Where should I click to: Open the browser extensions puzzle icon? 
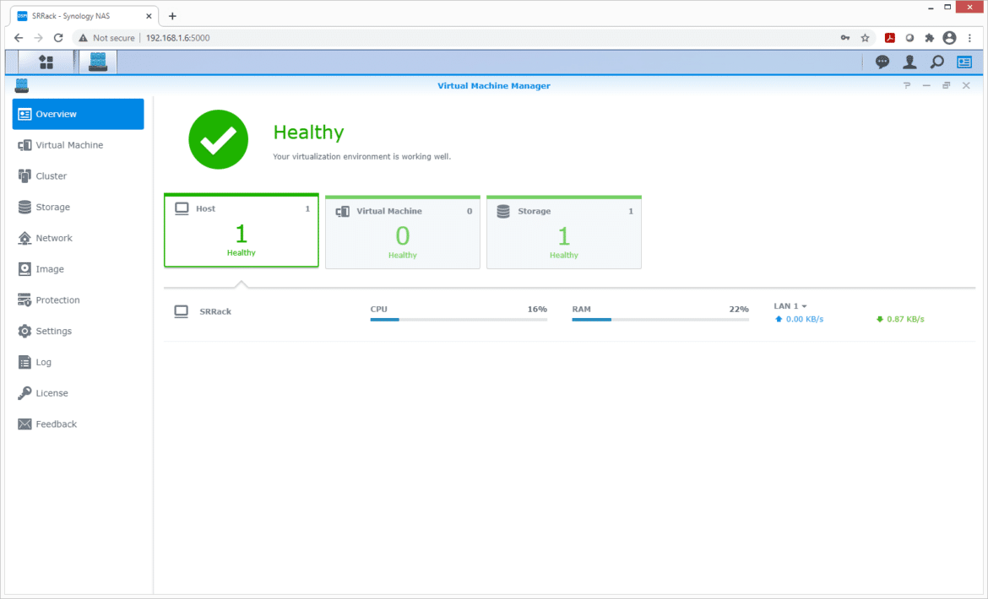point(930,38)
